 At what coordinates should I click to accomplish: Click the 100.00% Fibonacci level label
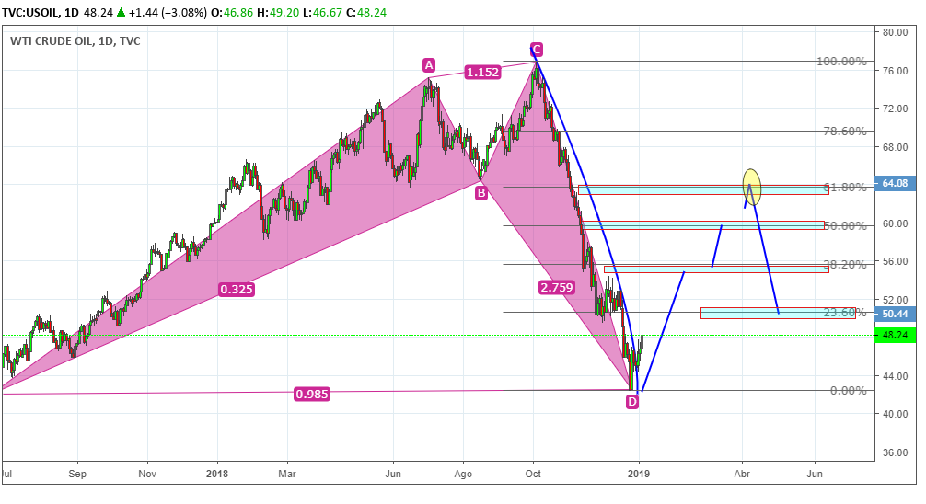coord(841,62)
